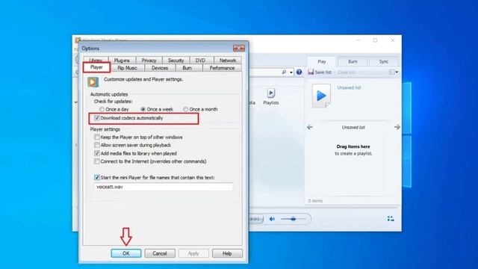Screen dimensions: 478x269
Task: Click Cancel in the Options dialog
Action: click(x=160, y=253)
